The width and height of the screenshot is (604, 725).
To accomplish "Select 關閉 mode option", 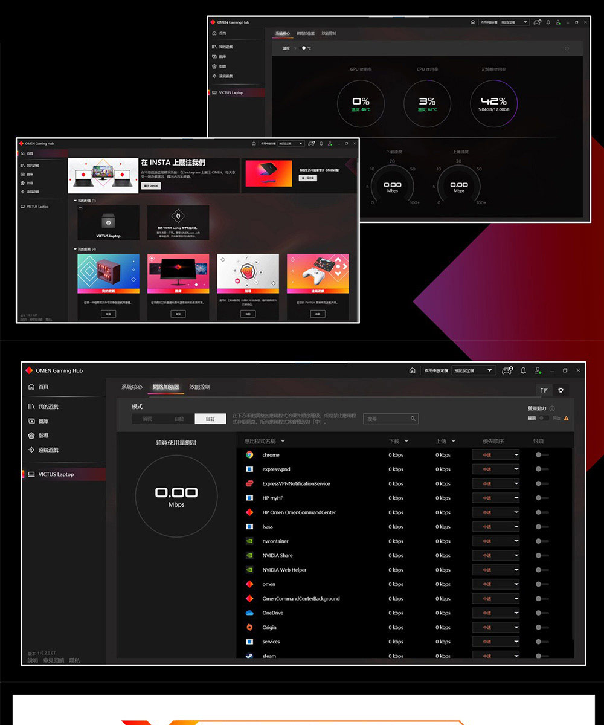I will point(148,419).
